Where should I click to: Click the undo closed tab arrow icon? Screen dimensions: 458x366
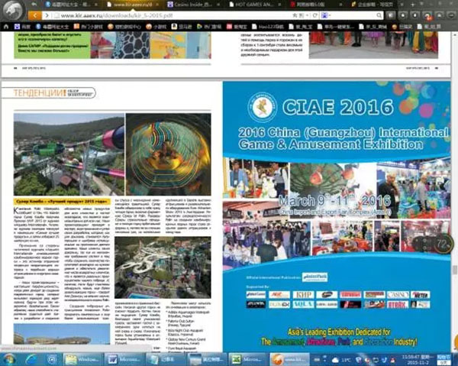click(x=34, y=5)
